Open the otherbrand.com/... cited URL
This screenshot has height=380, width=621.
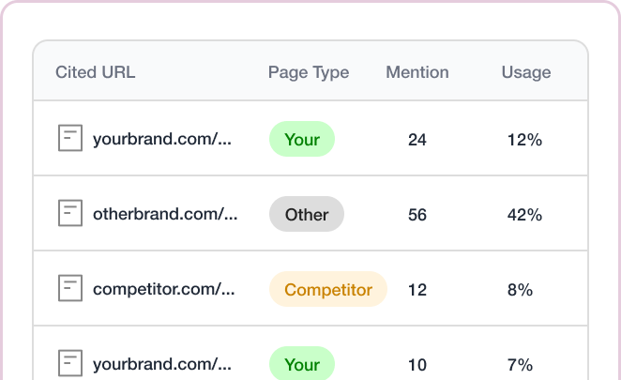pyautogui.click(x=165, y=214)
